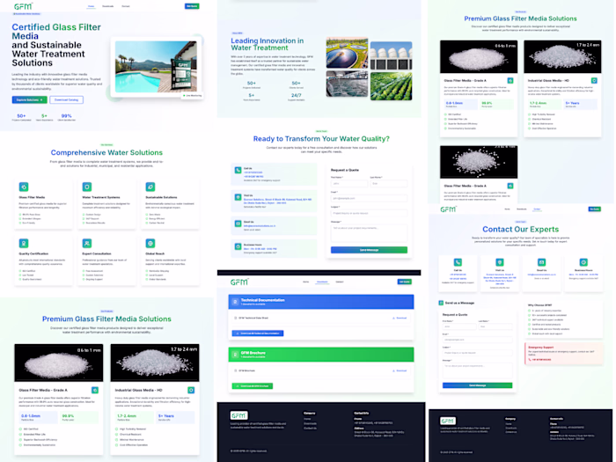This screenshot has height=462, width=616.
Task: Click the Get Quote button on the Contact page
Action: pos(594,209)
